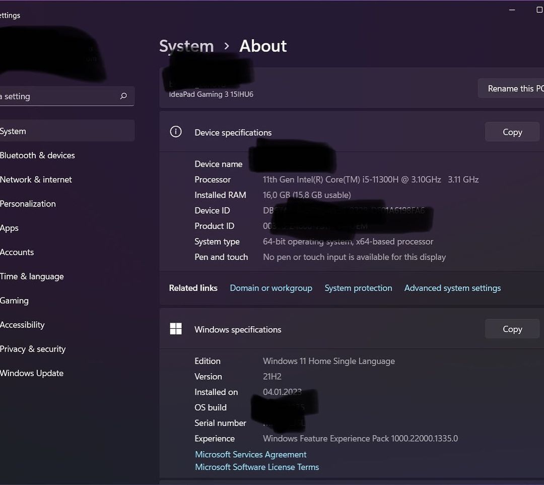This screenshot has width=544, height=485.
Task: Click the Serial number label
Action: [220, 423]
